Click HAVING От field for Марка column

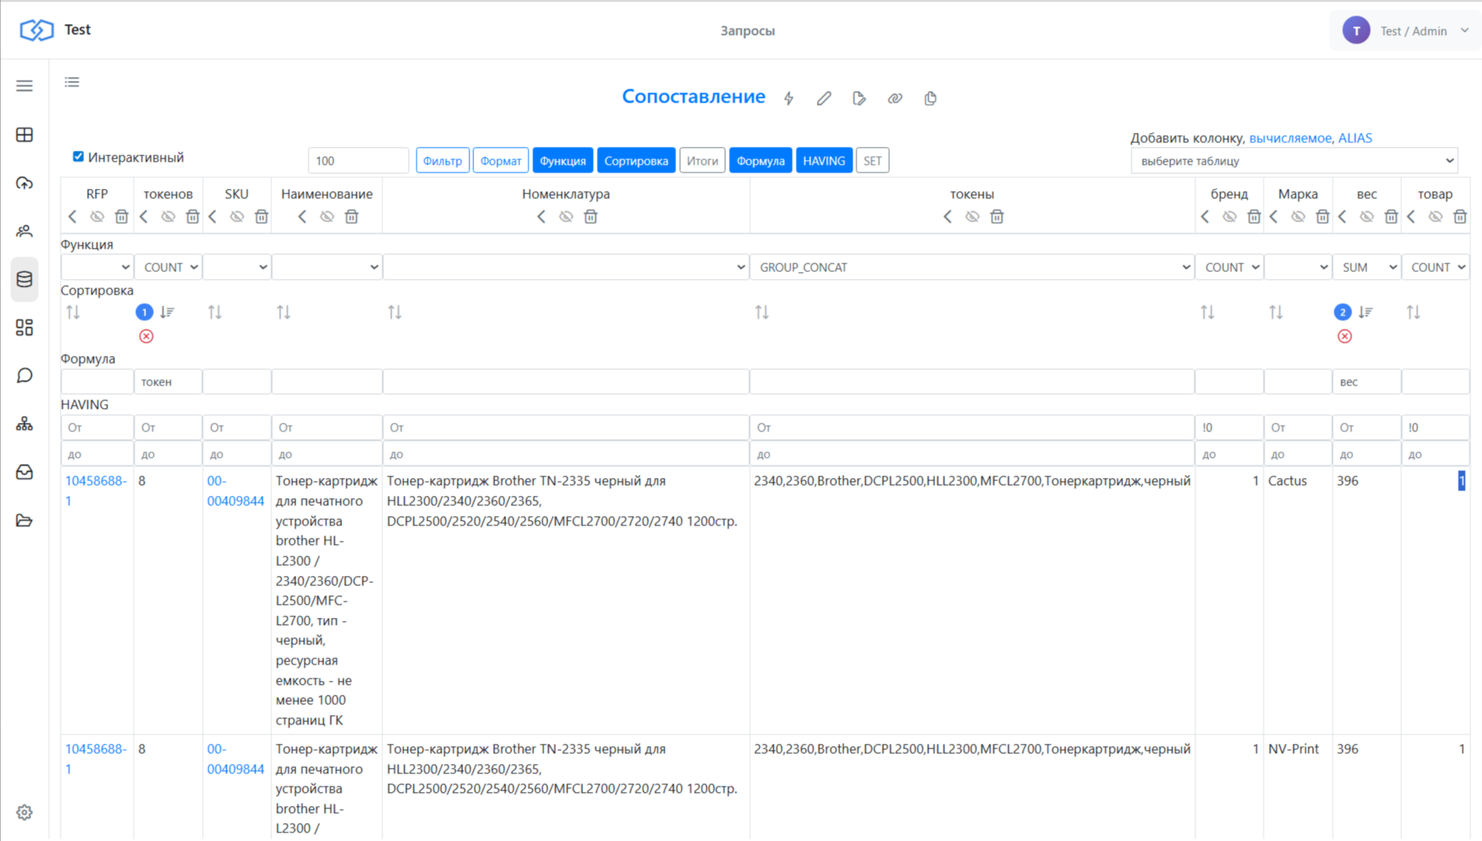tap(1298, 427)
